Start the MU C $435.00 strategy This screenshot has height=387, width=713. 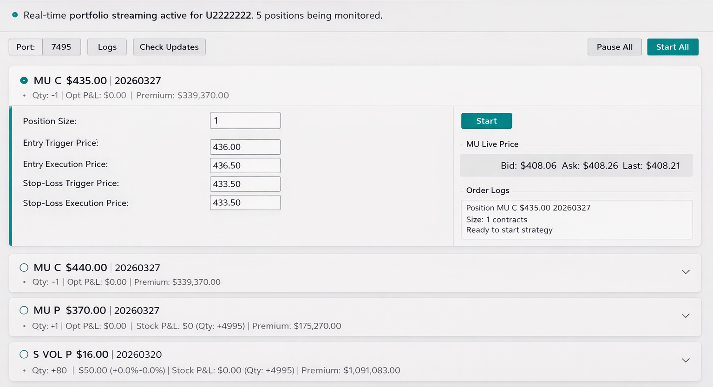pos(486,121)
